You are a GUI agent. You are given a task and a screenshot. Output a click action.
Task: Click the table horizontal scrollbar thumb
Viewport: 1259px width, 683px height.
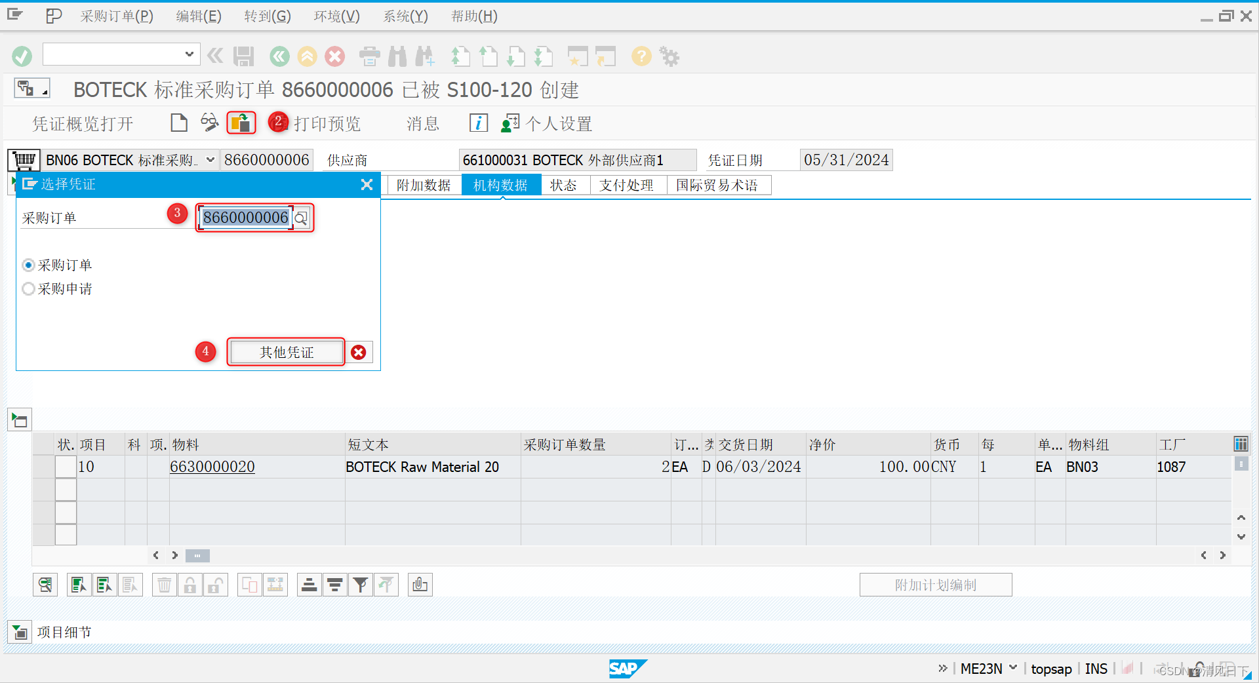(197, 556)
